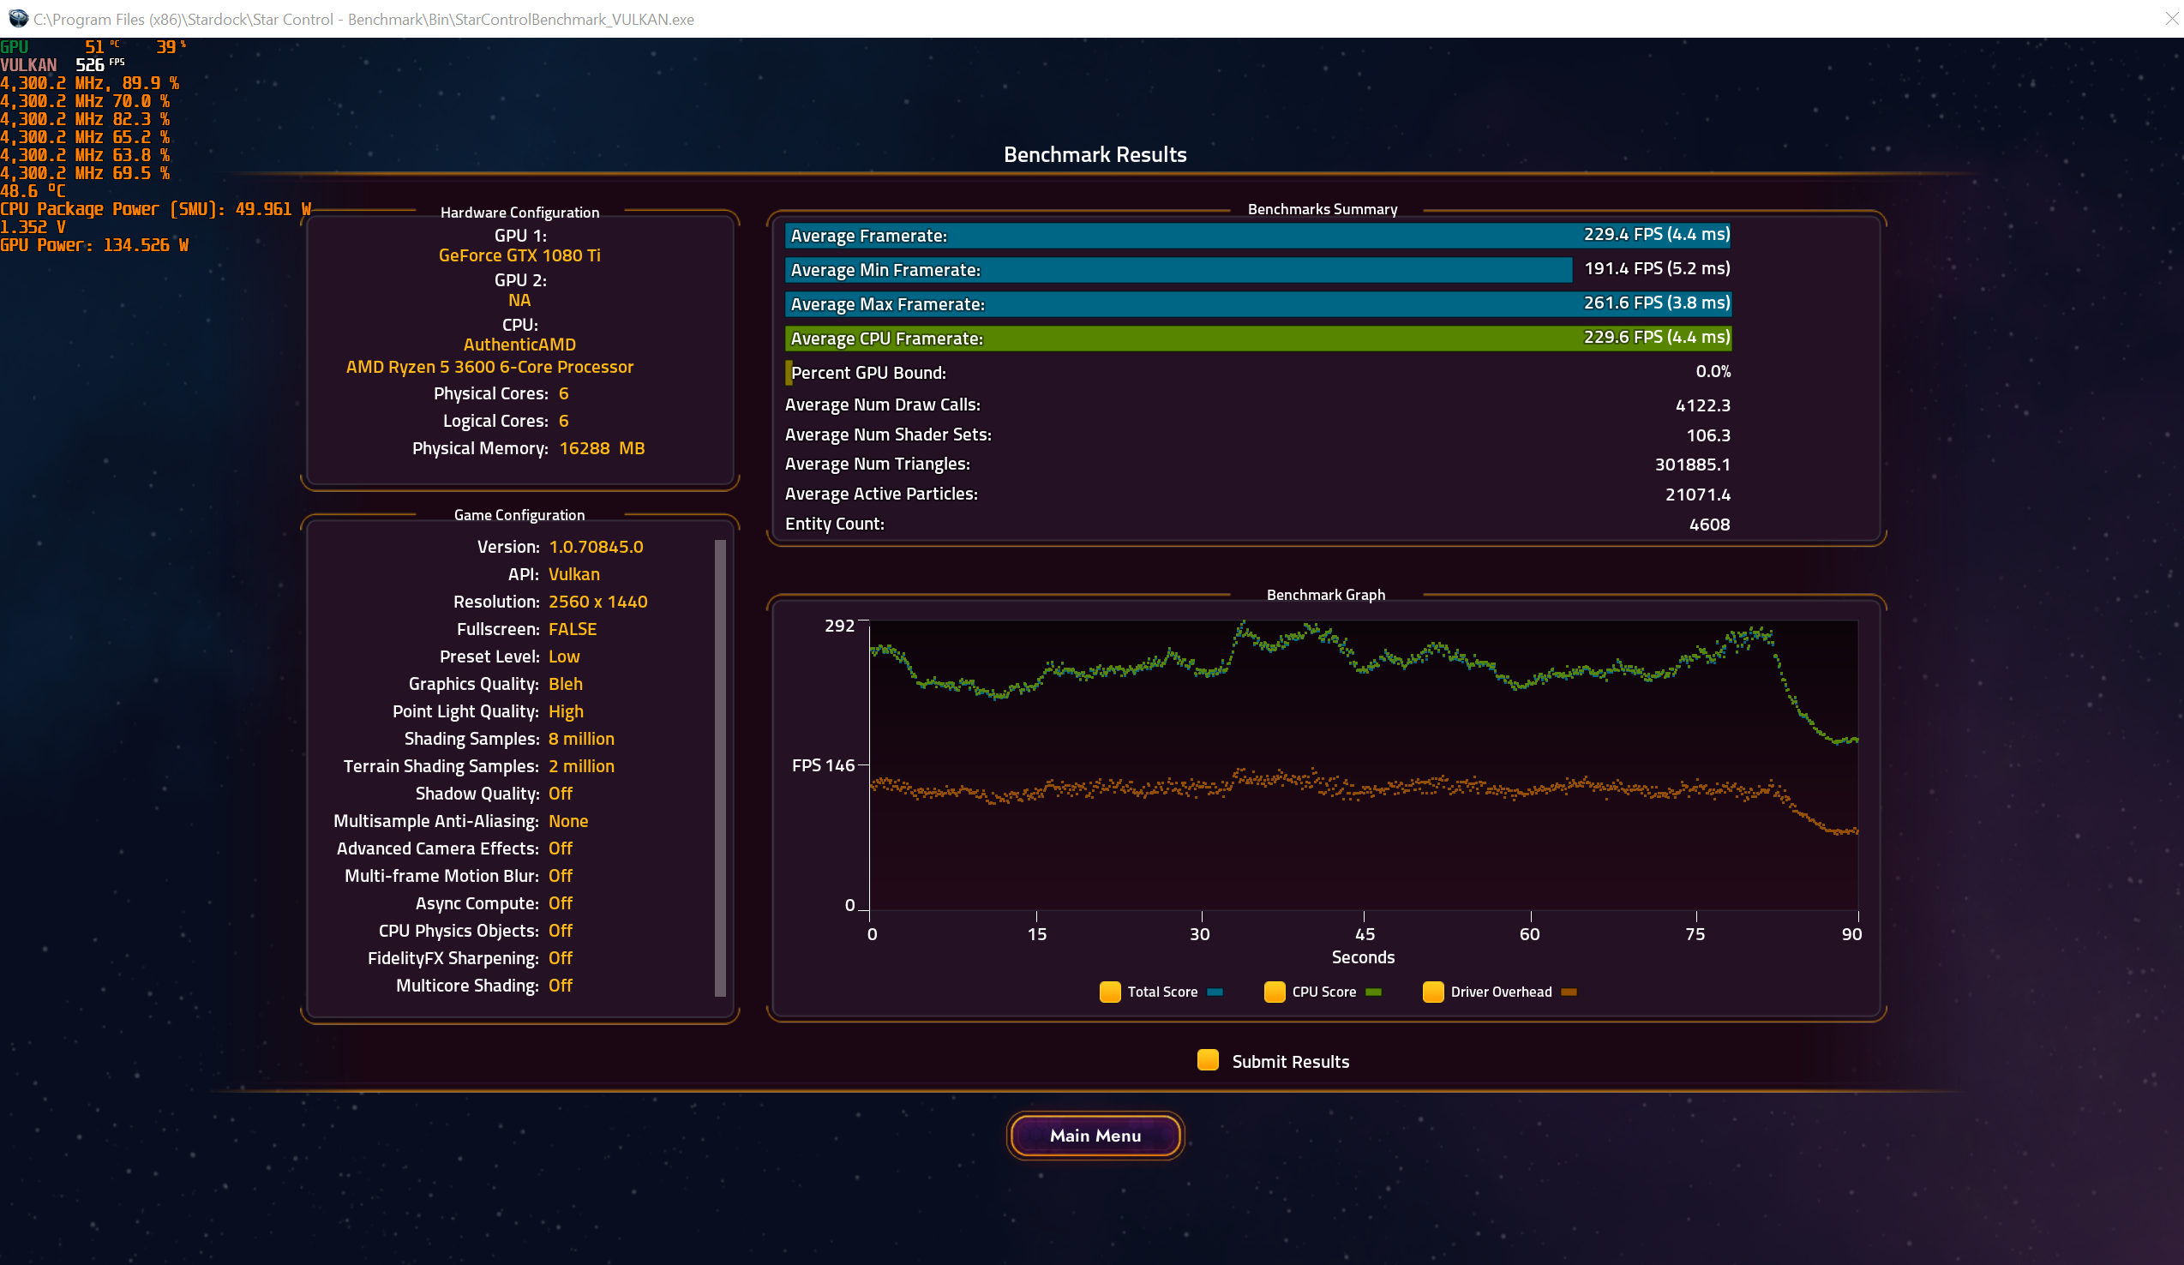
Task: Click the Submit Results text label
Action: tap(1290, 1061)
